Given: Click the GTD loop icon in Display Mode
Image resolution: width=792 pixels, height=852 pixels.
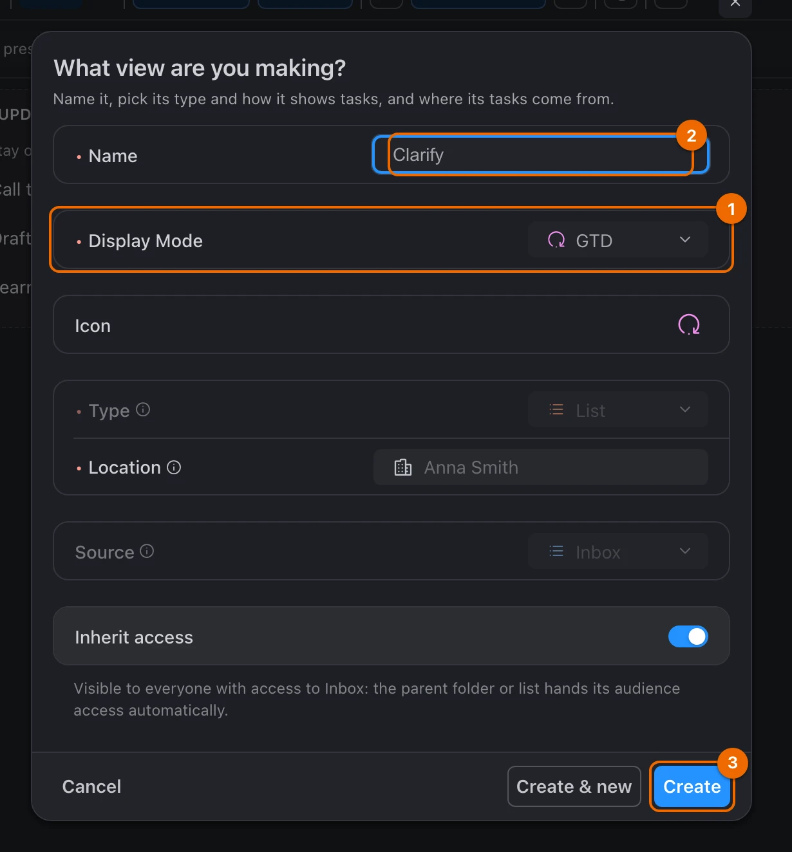Looking at the screenshot, I should 556,240.
